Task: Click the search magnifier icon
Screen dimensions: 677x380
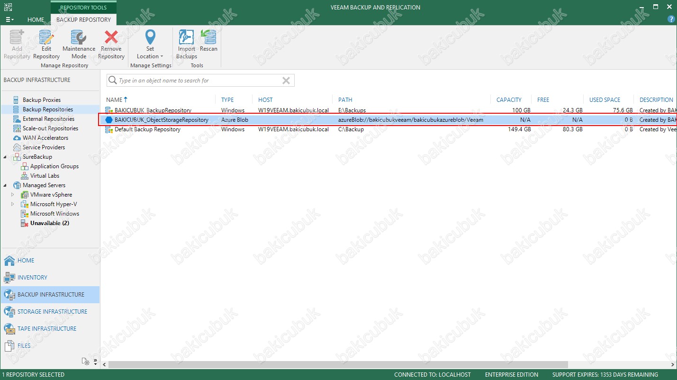Action: coord(113,81)
